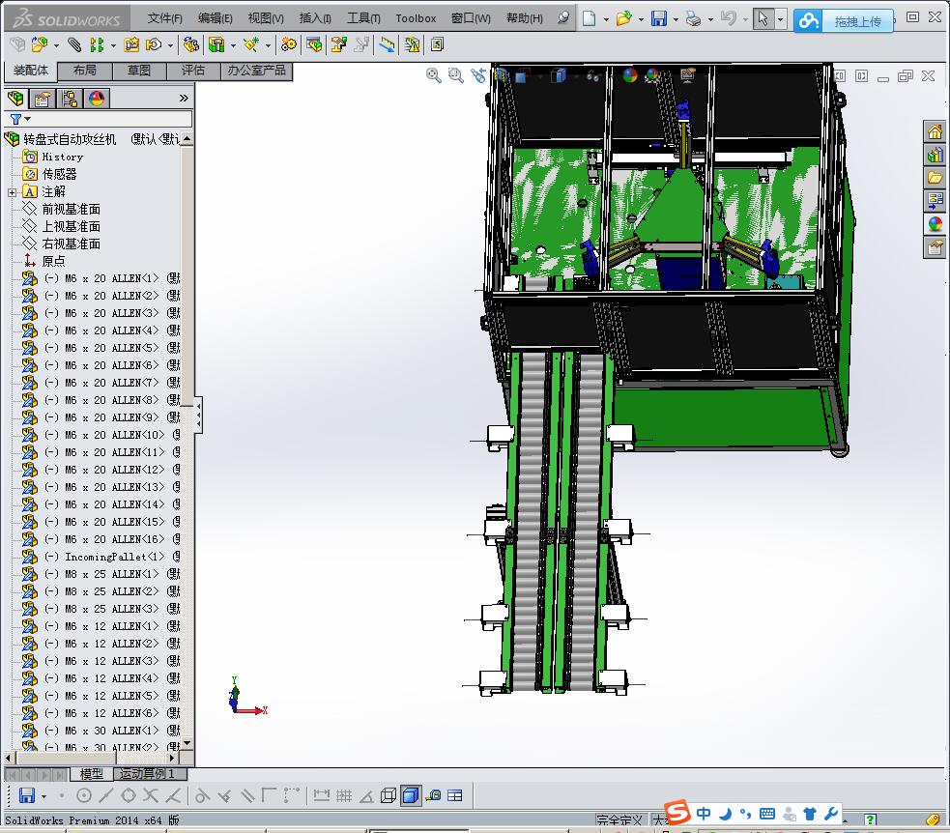Click the Open folder icon in top toolbar
950x833 pixels.
pyautogui.click(x=623, y=18)
